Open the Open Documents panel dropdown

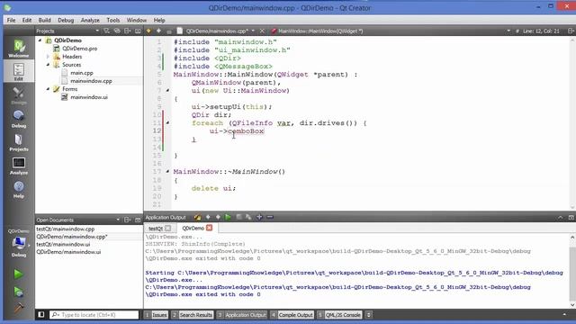click(118, 220)
